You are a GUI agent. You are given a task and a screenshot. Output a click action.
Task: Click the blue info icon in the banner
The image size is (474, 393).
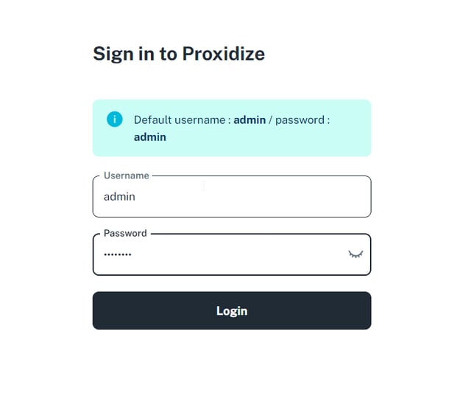[x=115, y=119]
